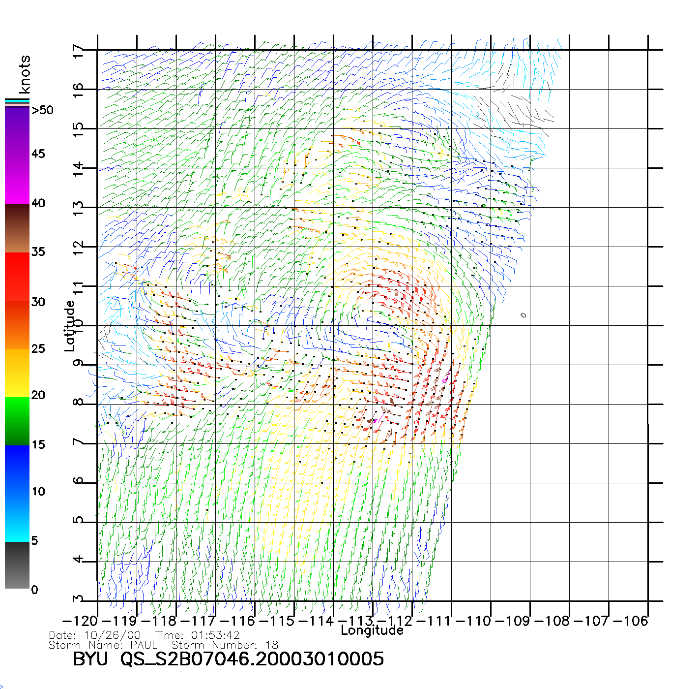Choose the blue 10–15 knots legend band
This screenshot has width=698, height=689.
(17, 469)
